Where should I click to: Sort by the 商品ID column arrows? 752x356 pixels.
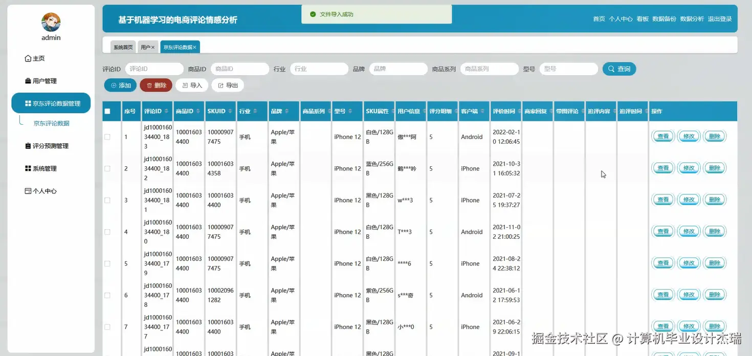(199, 112)
